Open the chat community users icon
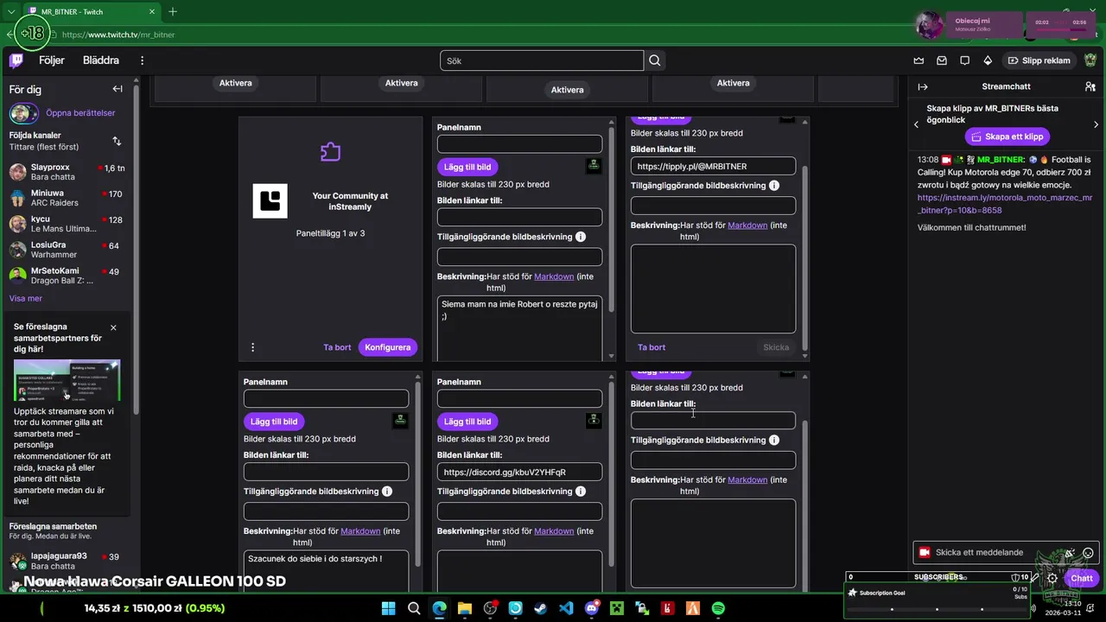The image size is (1106, 622). pos(1090,86)
